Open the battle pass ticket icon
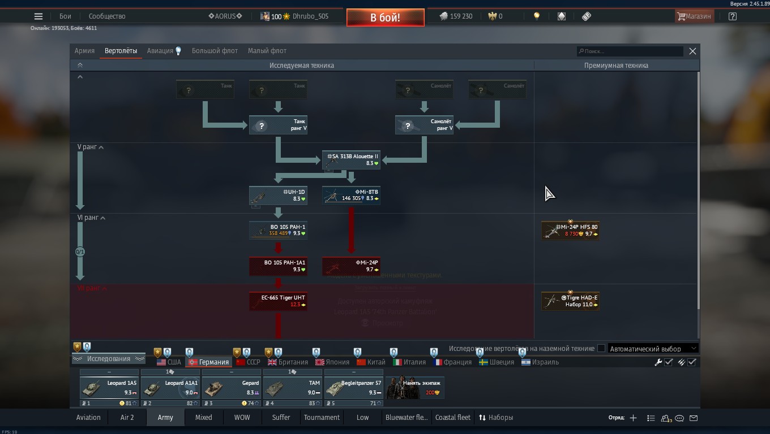770x434 pixels. 587,16
